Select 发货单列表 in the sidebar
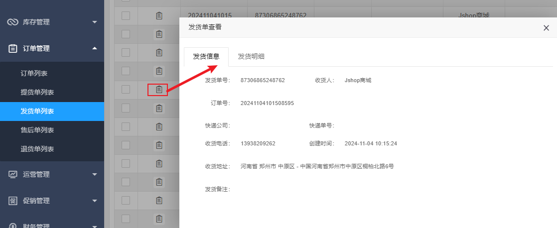This screenshot has height=228, width=557. [x=52, y=112]
